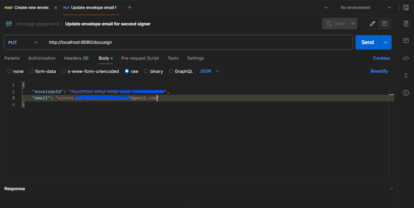414x208 pixels.
Task: Switch to the Tests tab
Action: [173, 58]
